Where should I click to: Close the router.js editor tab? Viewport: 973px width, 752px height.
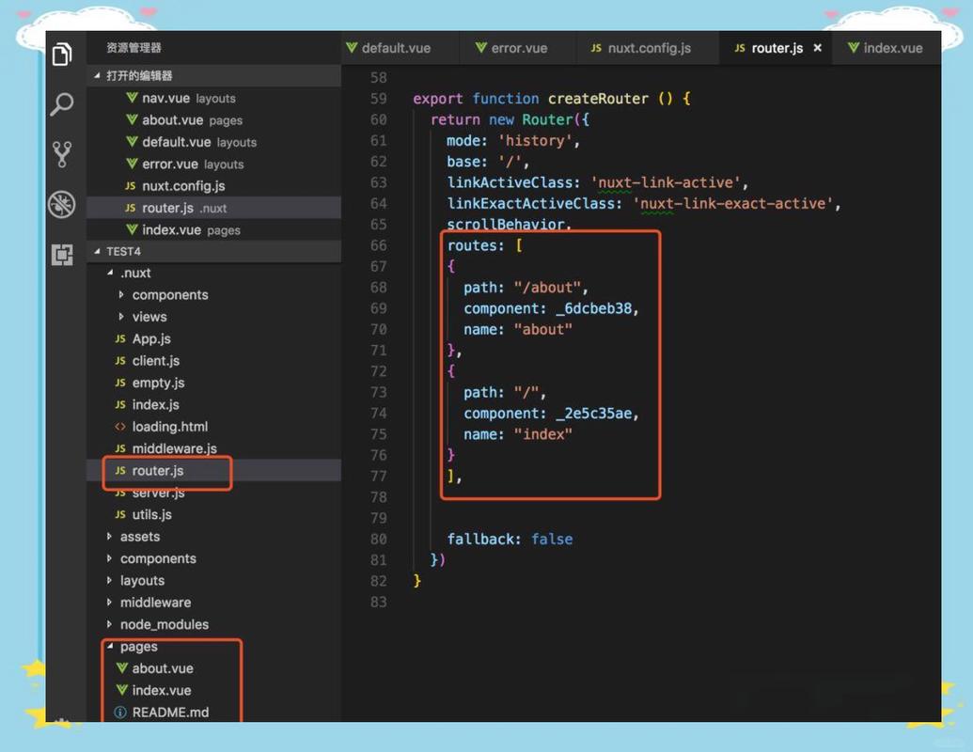817,48
